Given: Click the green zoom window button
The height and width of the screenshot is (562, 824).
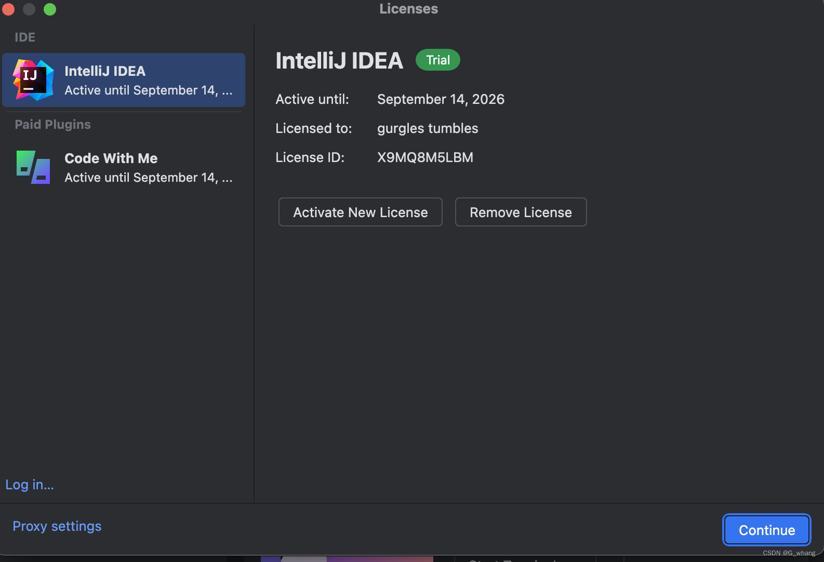Looking at the screenshot, I should point(50,9).
